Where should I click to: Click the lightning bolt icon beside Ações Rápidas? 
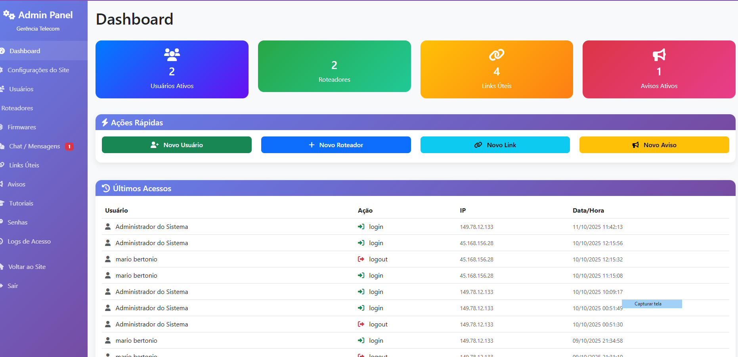point(105,123)
